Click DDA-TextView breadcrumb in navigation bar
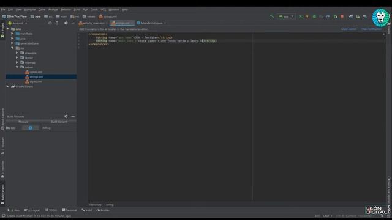Viewport: 392px width, 220px height. (15, 16)
